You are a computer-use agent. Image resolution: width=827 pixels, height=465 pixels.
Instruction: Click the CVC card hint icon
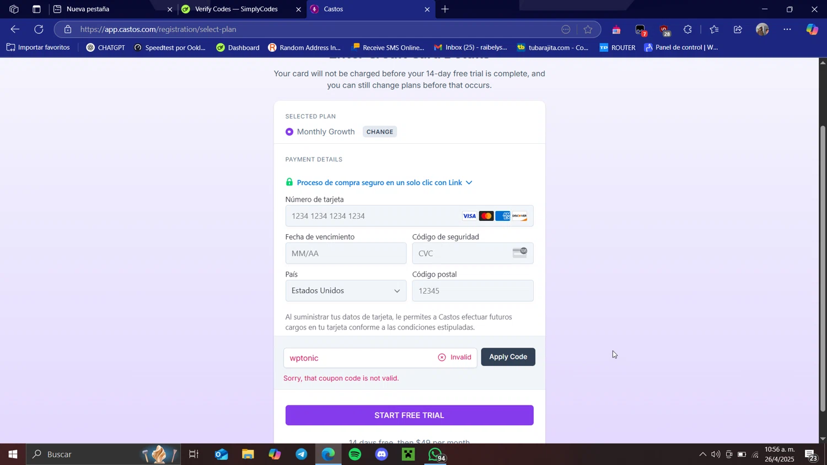(x=520, y=252)
